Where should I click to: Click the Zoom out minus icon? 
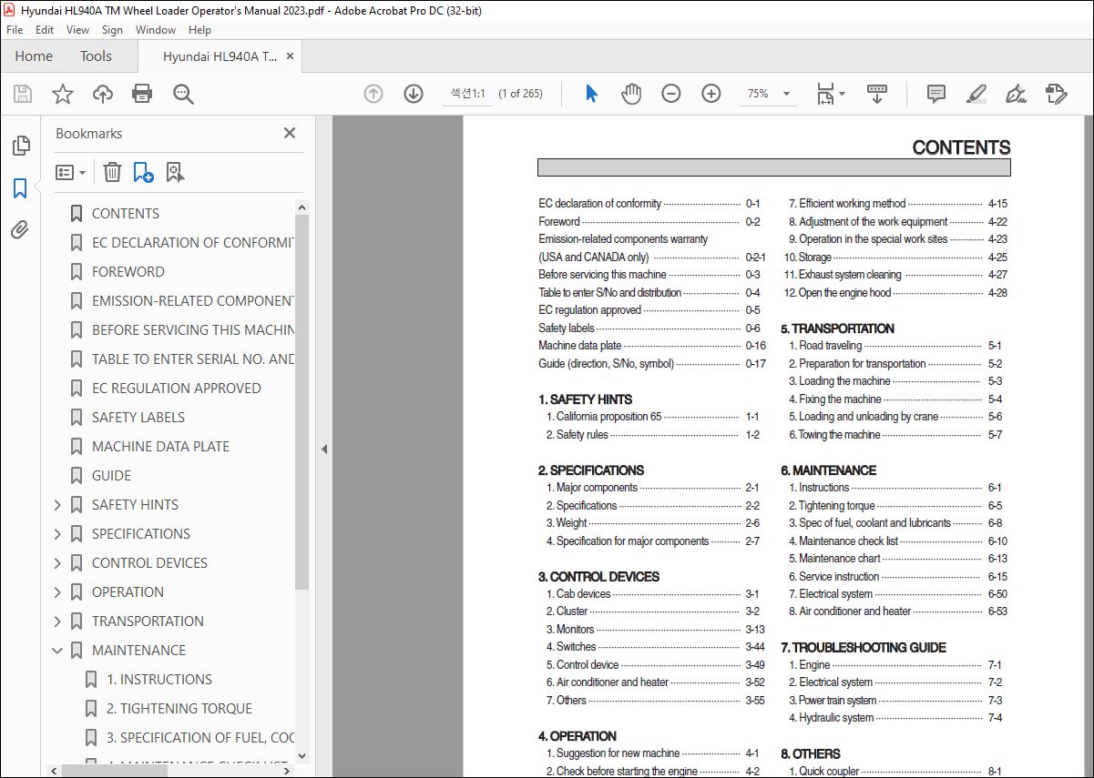click(x=671, y=94)
